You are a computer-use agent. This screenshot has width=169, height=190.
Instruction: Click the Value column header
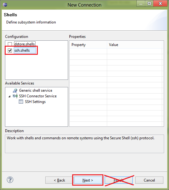134,45
